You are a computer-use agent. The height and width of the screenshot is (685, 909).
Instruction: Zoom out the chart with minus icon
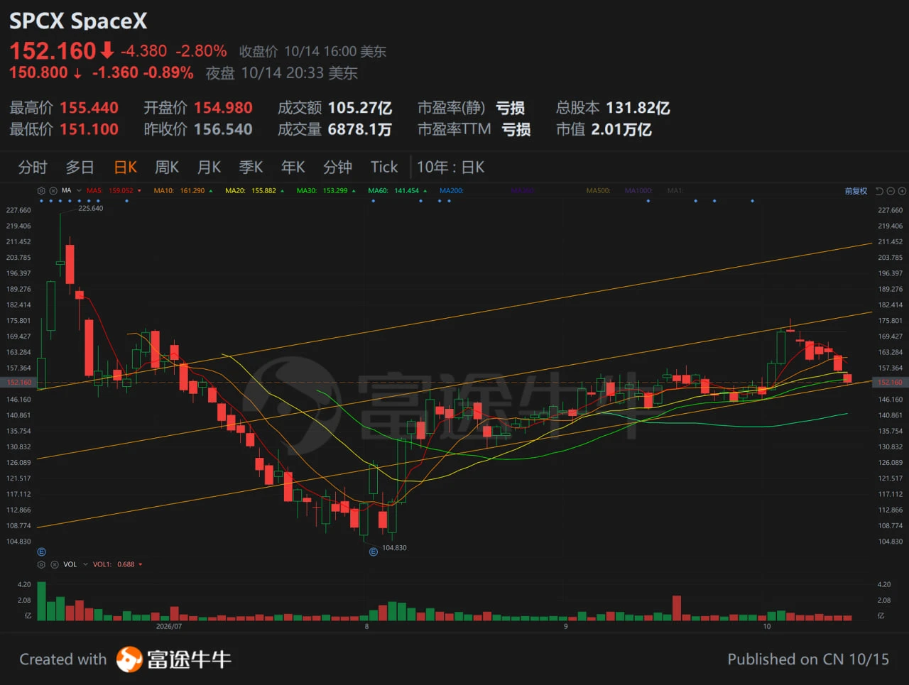[x=891, y=191]
